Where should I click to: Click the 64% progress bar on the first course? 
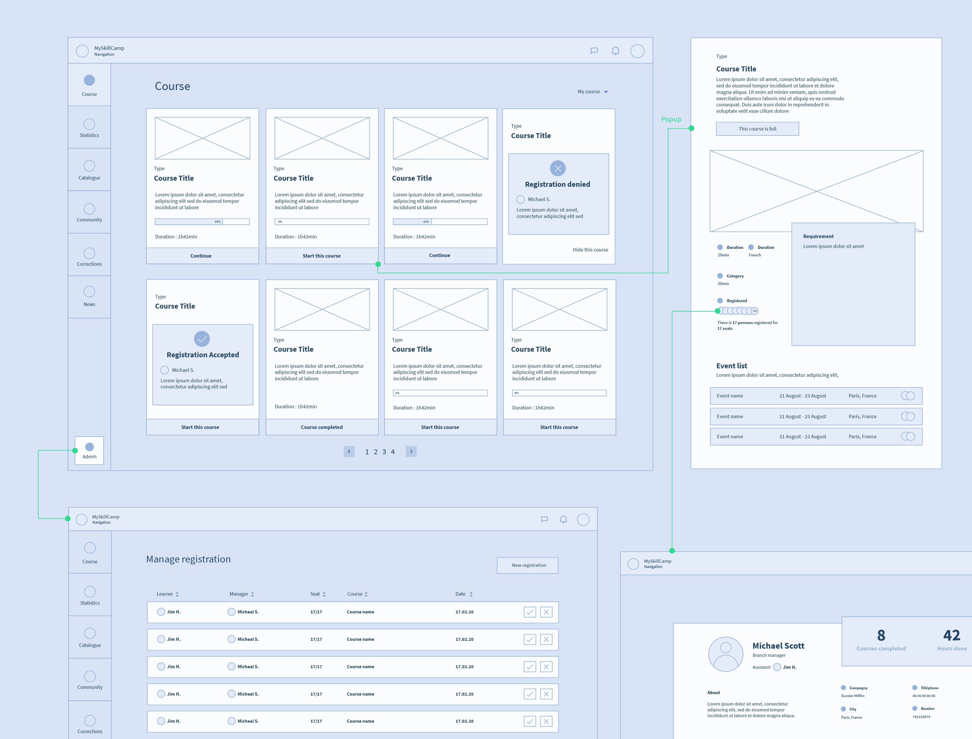(202, 221)
